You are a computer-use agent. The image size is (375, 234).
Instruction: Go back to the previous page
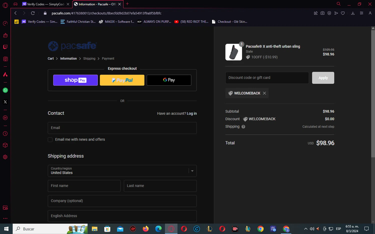click(x=15, y=13)
